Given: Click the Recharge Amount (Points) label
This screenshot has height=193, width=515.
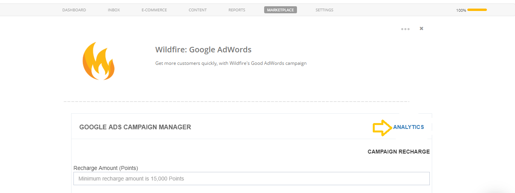Looking at the screenshot, I should click(x=106, y=168).
